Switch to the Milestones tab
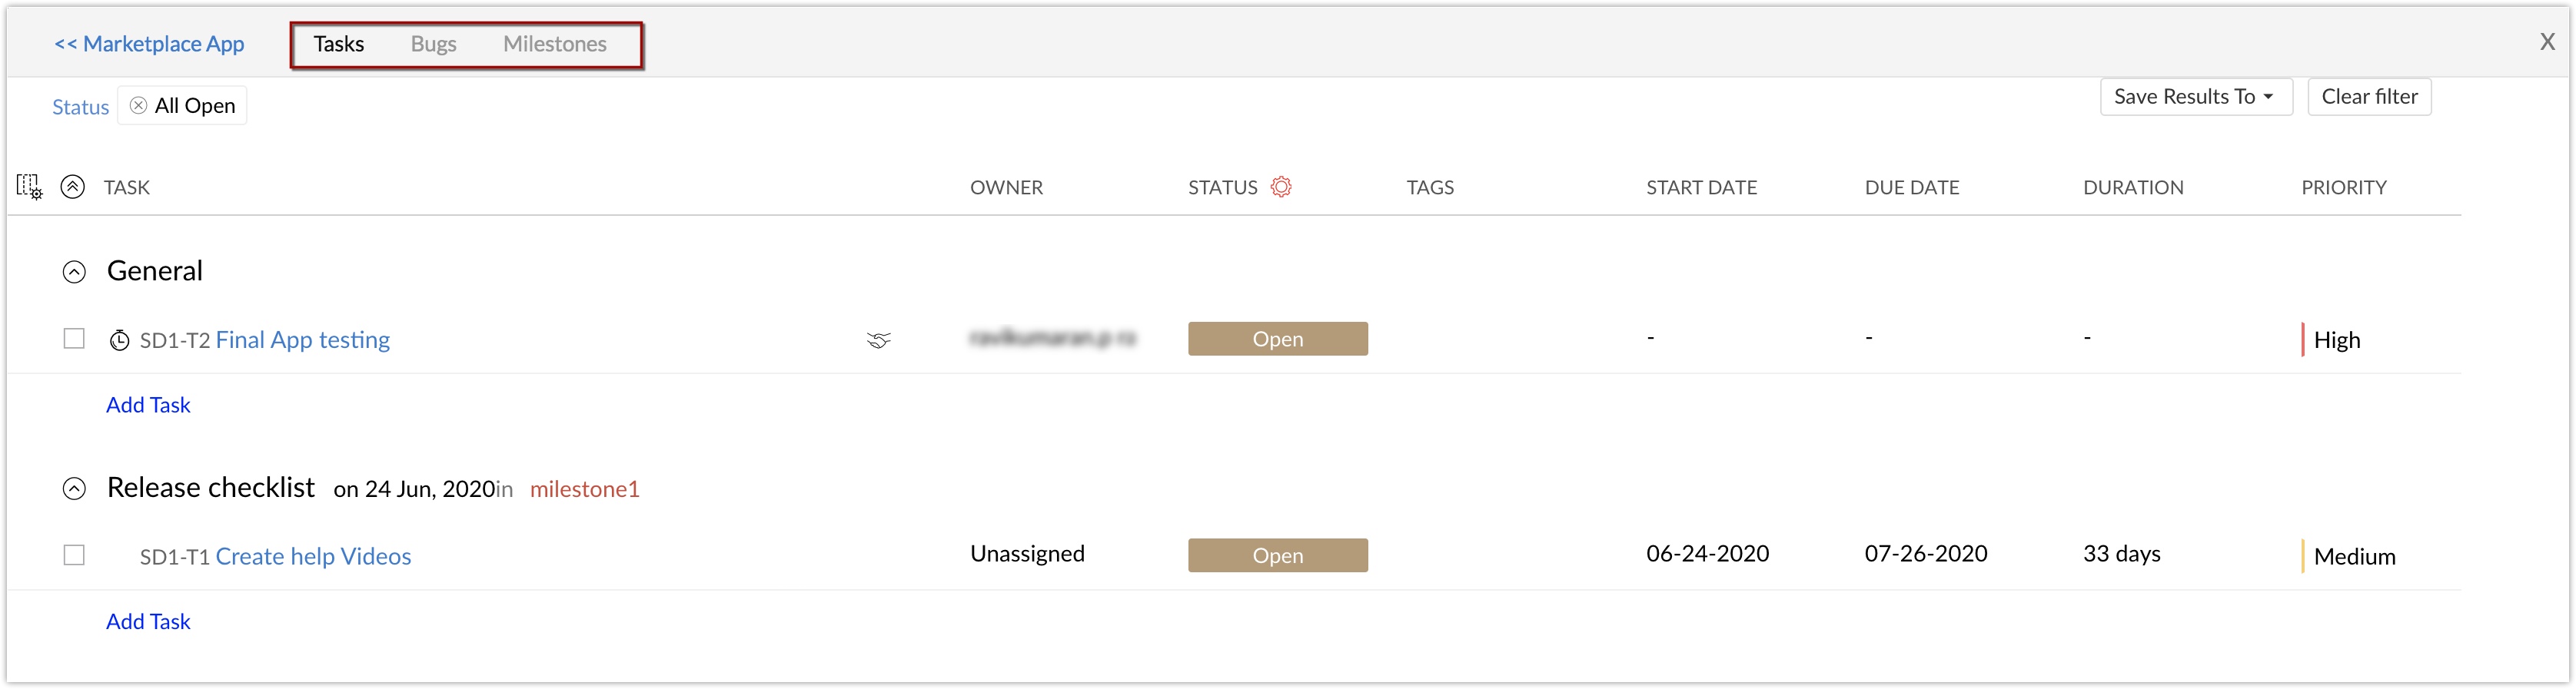2576x689 pixels. [x=554, y=44]
